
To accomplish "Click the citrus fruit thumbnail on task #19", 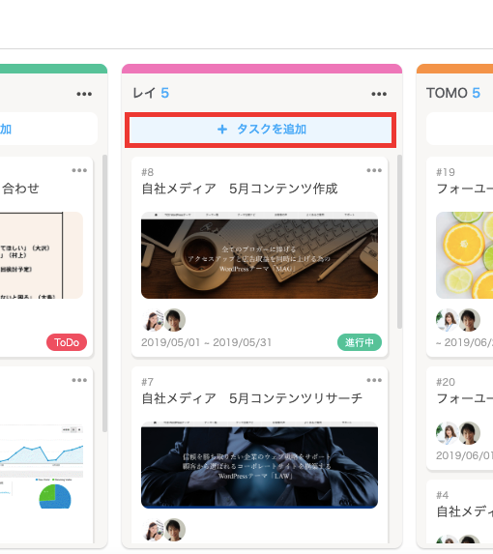I will tap(464, 255).
